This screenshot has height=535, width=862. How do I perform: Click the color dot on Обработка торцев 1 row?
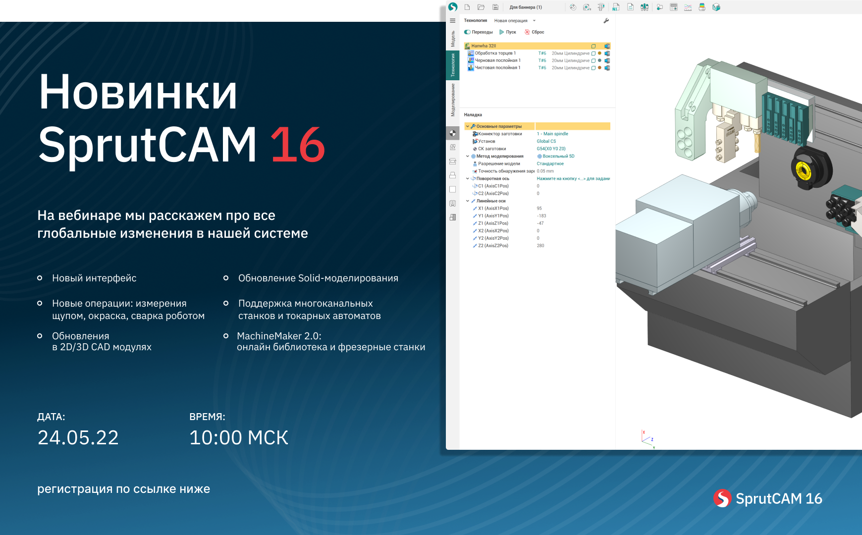click(x=599, y=53)
